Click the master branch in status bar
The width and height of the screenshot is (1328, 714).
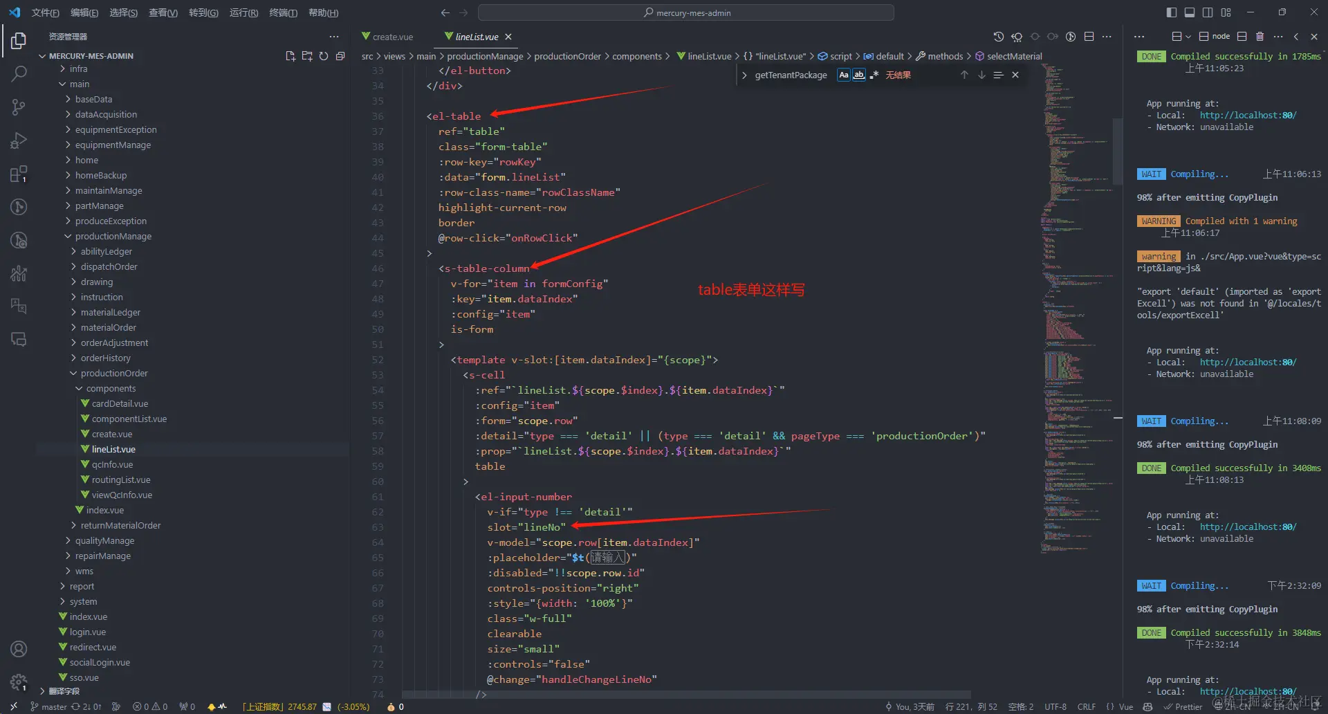49,706
